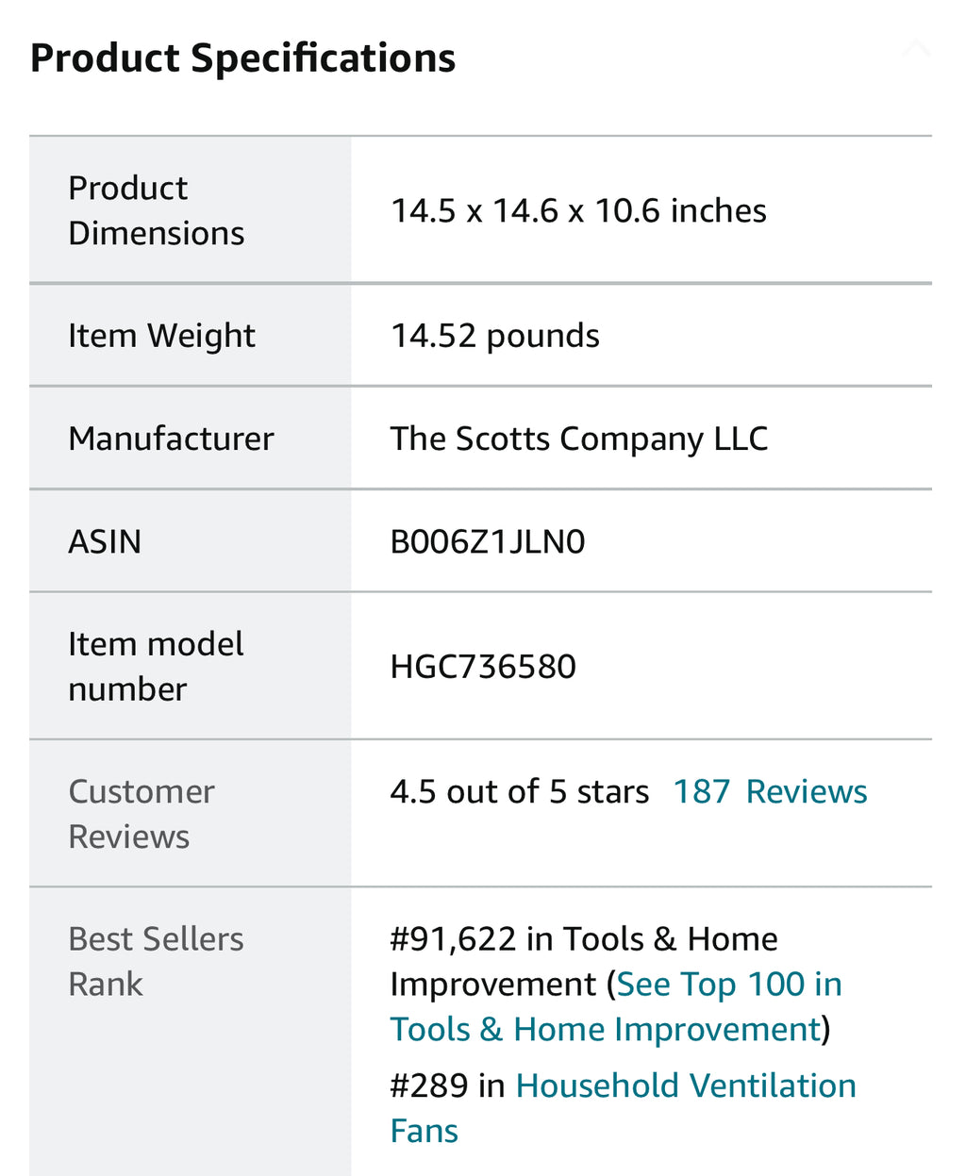Click the Product Specifications heading
This screenshot has height=1176, width=966.
pyautogui.click(x=242, y=58)
